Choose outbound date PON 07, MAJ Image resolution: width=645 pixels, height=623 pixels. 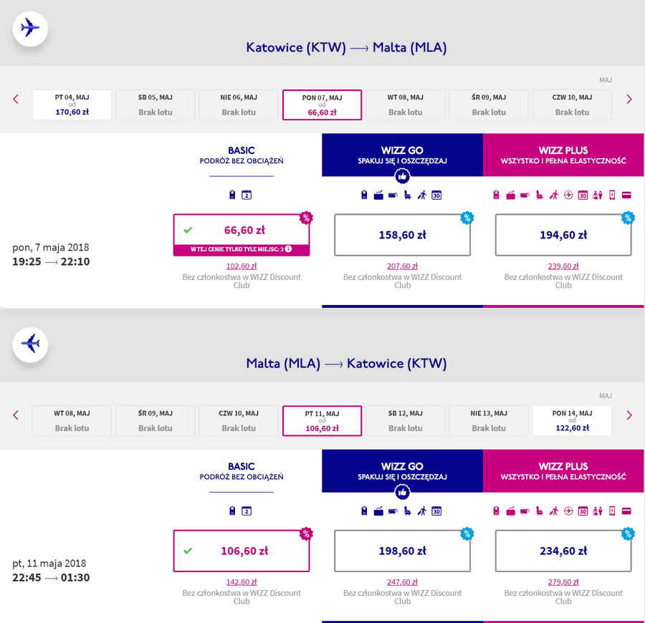coord(322,105)
